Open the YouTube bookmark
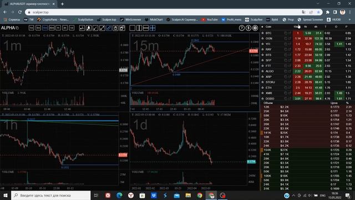The width and height of the screenshot is (355, 200). pos(210,20)
